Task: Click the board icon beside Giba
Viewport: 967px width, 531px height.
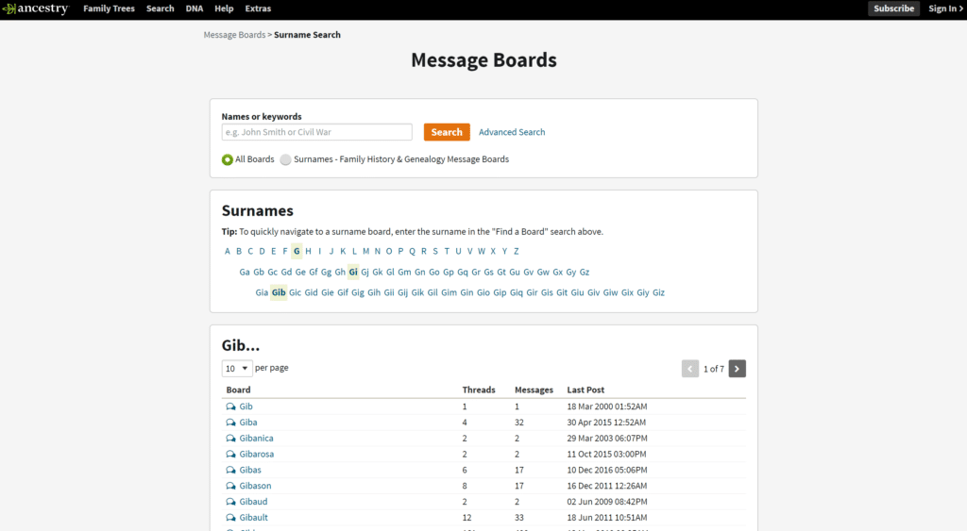Action: [231, 423]
